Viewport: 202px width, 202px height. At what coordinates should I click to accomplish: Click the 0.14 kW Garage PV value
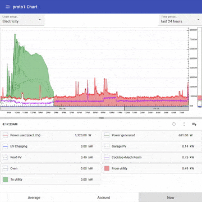click(x=188, y=146)
